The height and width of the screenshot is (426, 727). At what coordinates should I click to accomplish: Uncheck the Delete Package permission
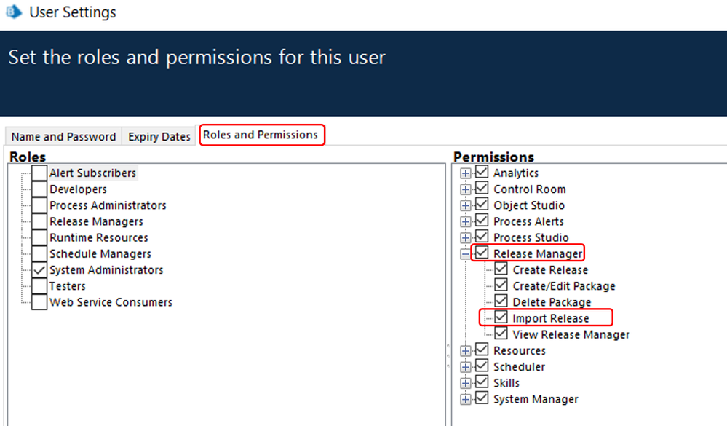501,302
